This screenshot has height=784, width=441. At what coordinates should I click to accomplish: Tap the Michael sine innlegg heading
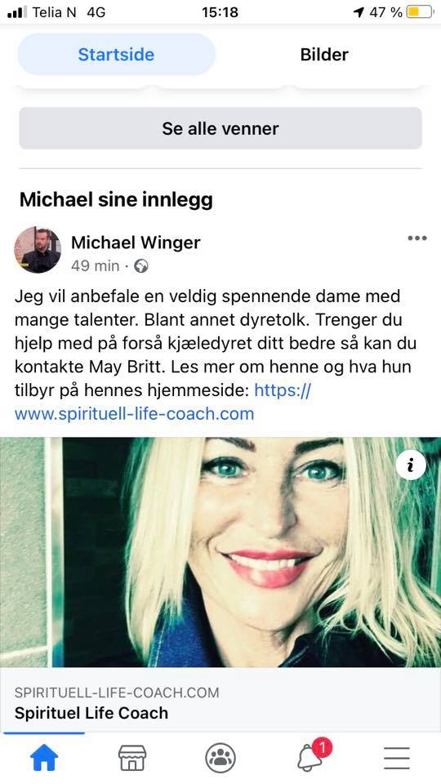click(x=116, y=199)
